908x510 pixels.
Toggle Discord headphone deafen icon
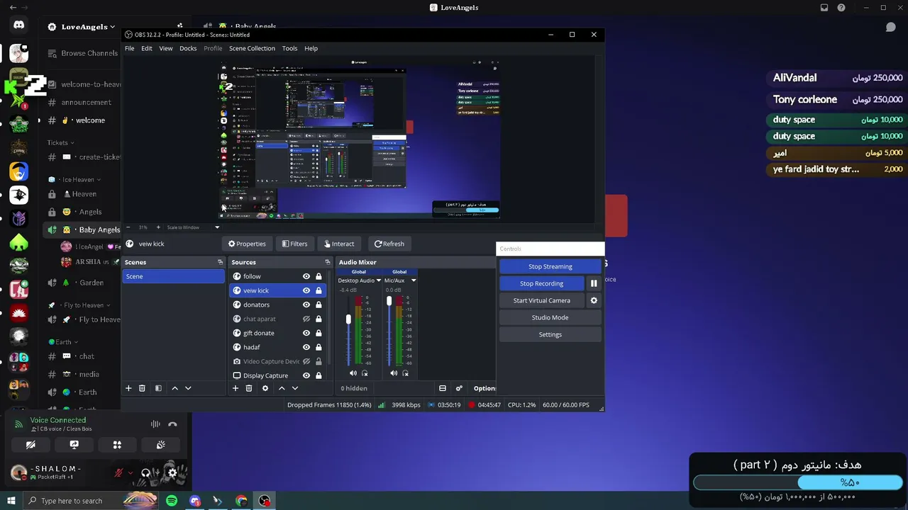coord(145,472)
